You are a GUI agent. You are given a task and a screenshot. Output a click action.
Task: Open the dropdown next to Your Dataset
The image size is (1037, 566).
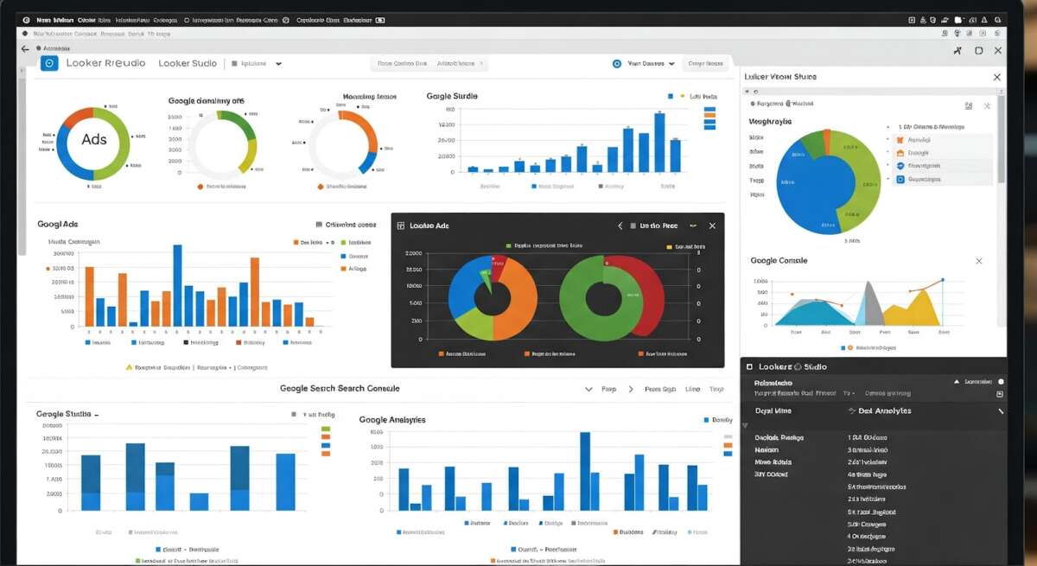coord(671,62)
